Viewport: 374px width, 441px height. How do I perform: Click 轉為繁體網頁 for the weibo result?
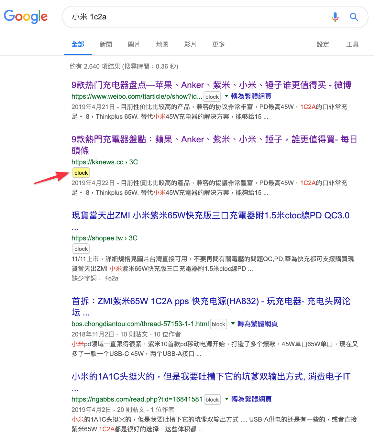pos(251,96)
